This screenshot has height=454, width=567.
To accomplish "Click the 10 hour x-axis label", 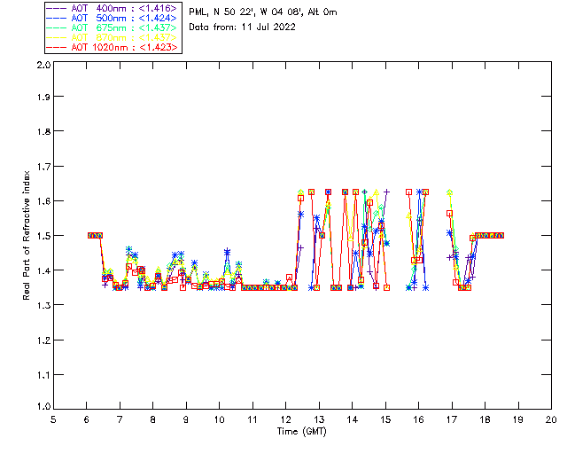I will pos(219,419).
